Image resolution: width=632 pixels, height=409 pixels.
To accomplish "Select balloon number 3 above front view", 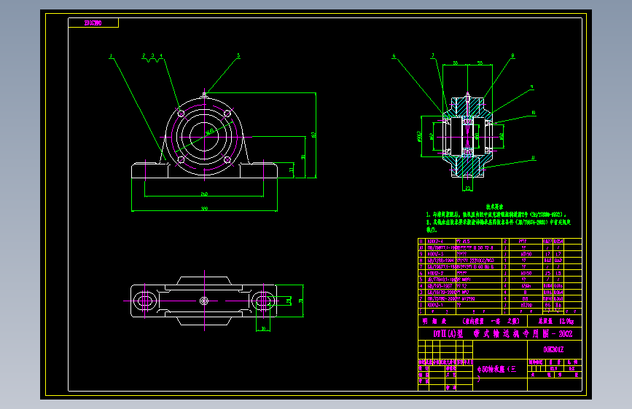I will pos(152,55).
